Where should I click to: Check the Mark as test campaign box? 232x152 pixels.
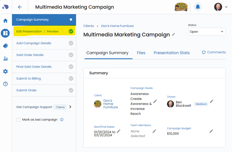19,120
